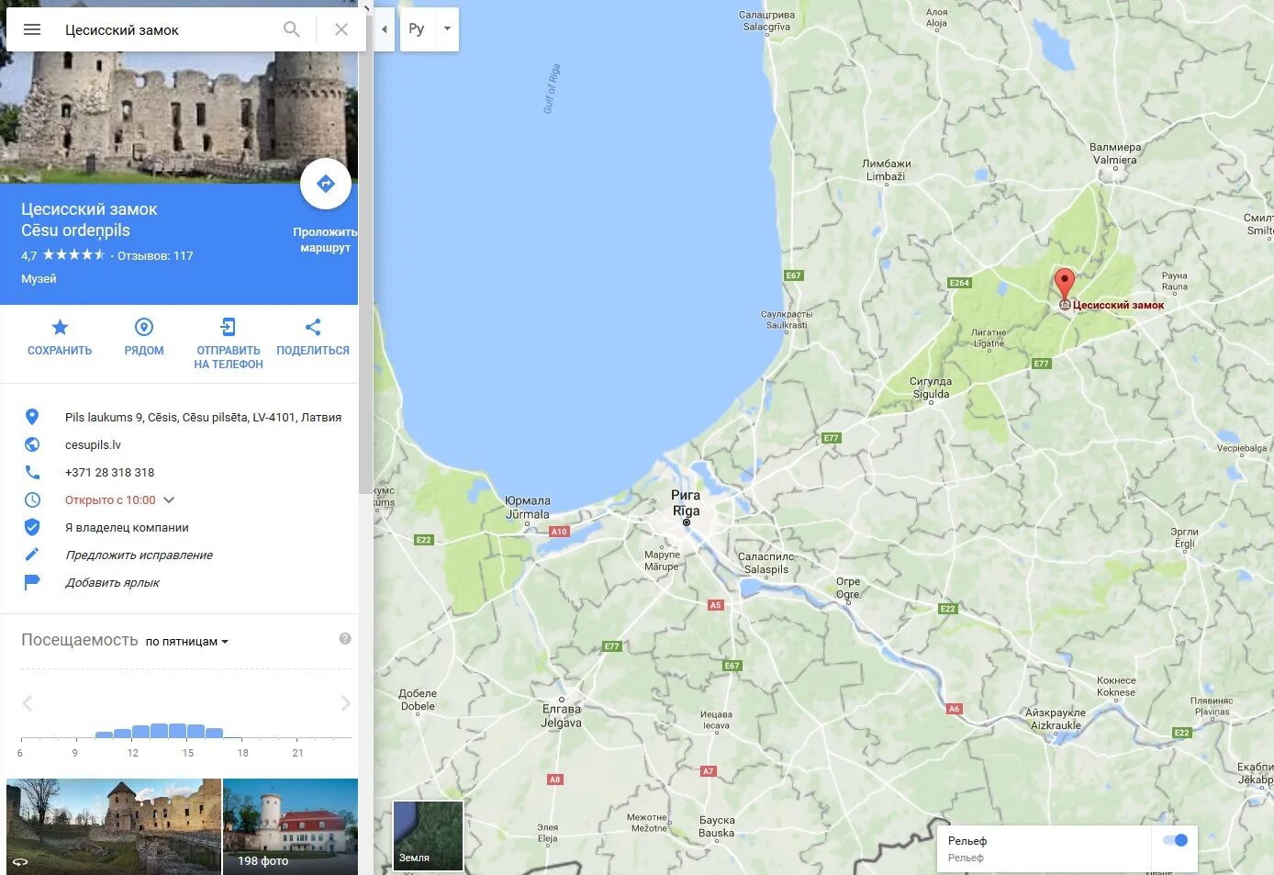Clear the search with the X icon
Screen dimensions: 1274x875
pyautogui.click(x=341, y=29)
